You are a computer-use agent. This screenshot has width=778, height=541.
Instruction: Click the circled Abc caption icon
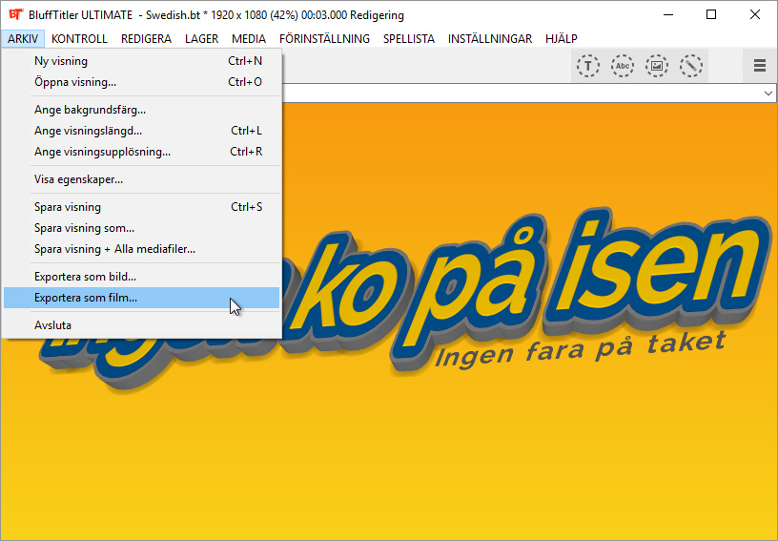[x=623, y=66]
